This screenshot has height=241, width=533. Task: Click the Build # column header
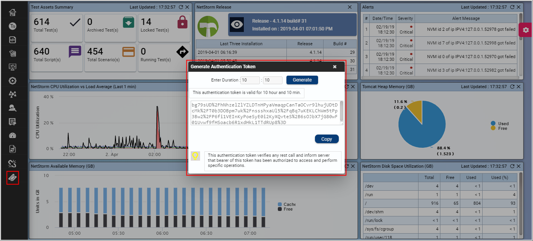click(x=340, y=44)
